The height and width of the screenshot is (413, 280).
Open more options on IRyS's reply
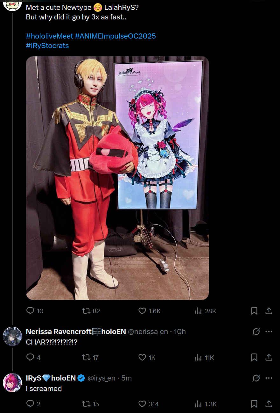pos(269,378)
